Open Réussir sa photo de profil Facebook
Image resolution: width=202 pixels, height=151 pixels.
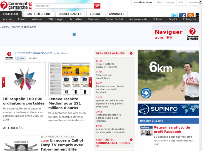coord(172,130)
